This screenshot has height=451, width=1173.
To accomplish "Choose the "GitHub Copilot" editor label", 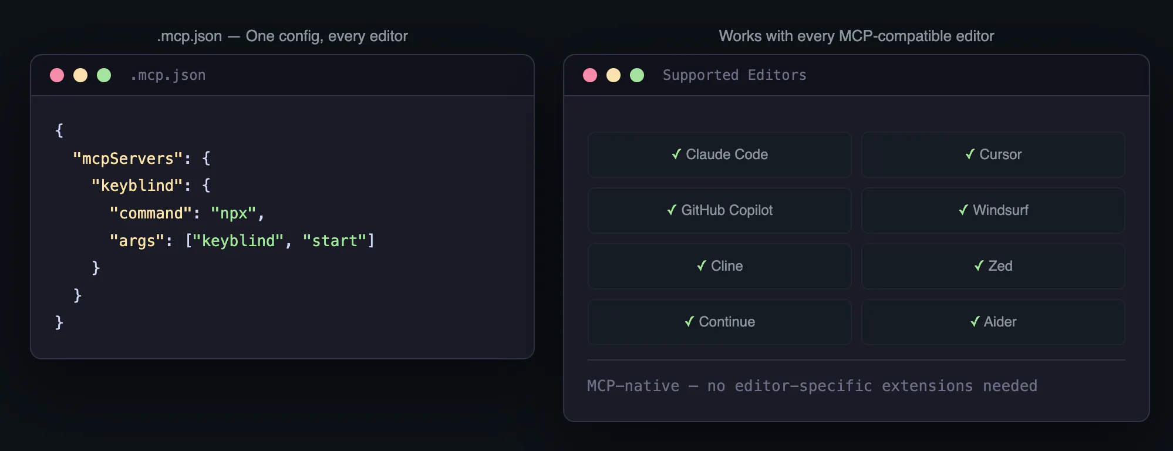I will (x=727, y=210).
